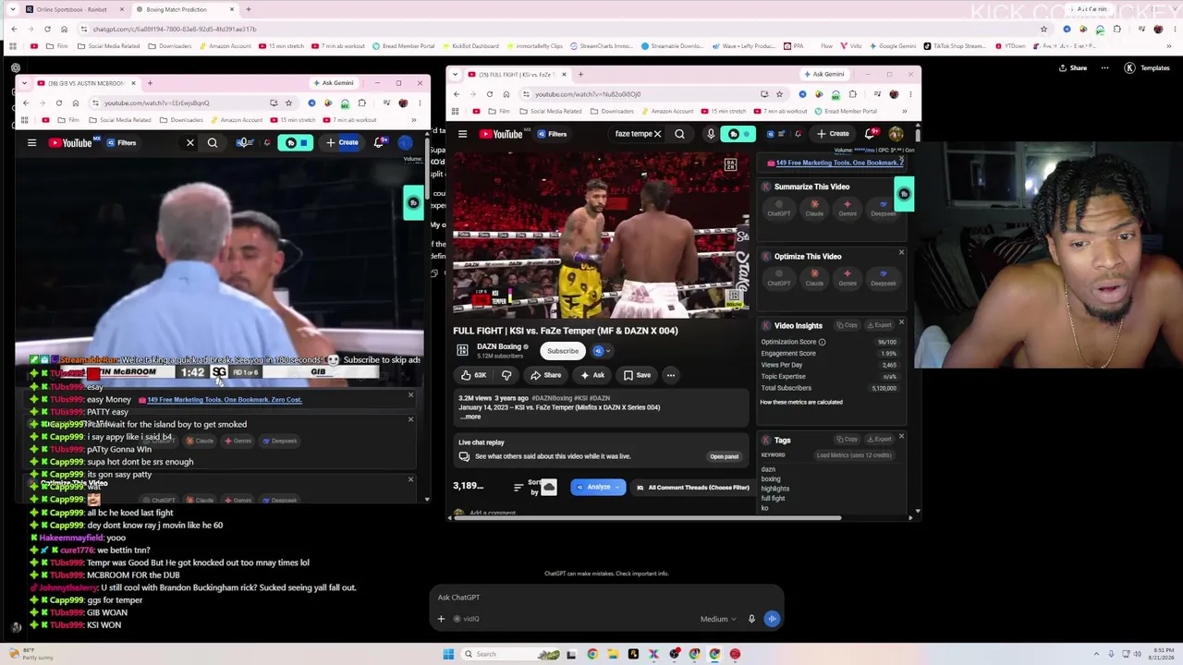The image size is (1183, 665).
Task: Attach file with plus icon in ChatGPT composer
Action: tap(441, 619)
